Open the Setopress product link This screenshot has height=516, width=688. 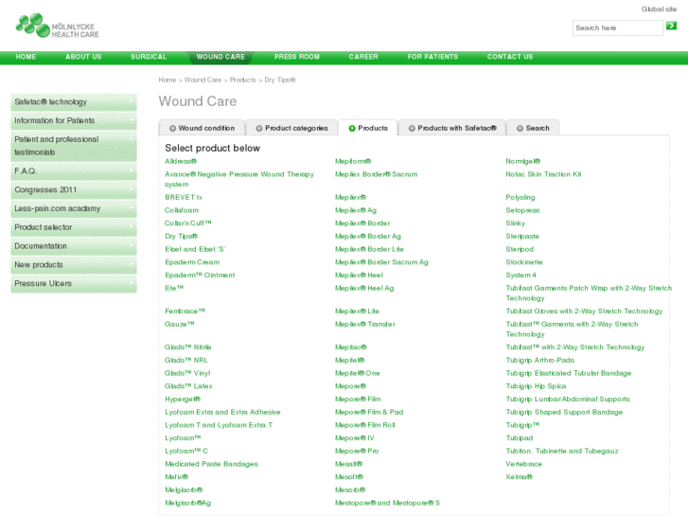pos(522,210)
